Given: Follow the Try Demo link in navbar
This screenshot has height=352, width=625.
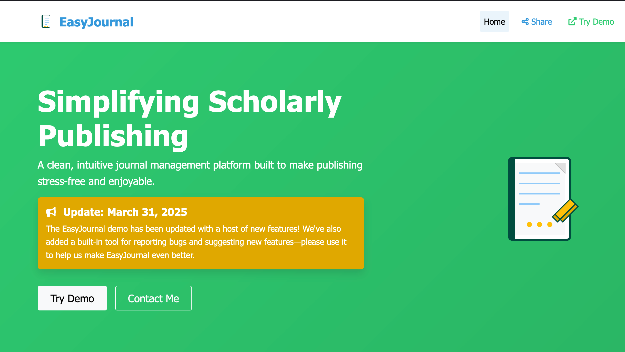Looking at the screenshot, I should pos(591,22).
